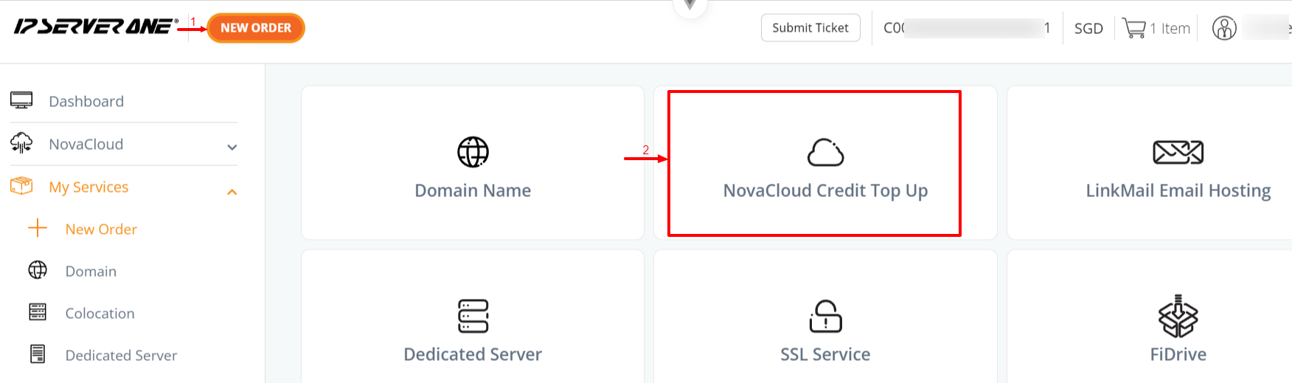Click the customer account ID field
This screenshot has height=383, width=1292.
(x=967, y=28)
